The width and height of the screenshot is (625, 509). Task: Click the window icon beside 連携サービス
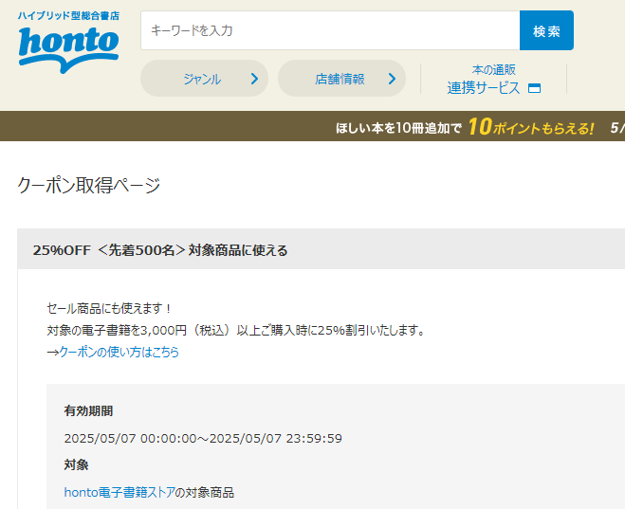[x=534, y=88]
